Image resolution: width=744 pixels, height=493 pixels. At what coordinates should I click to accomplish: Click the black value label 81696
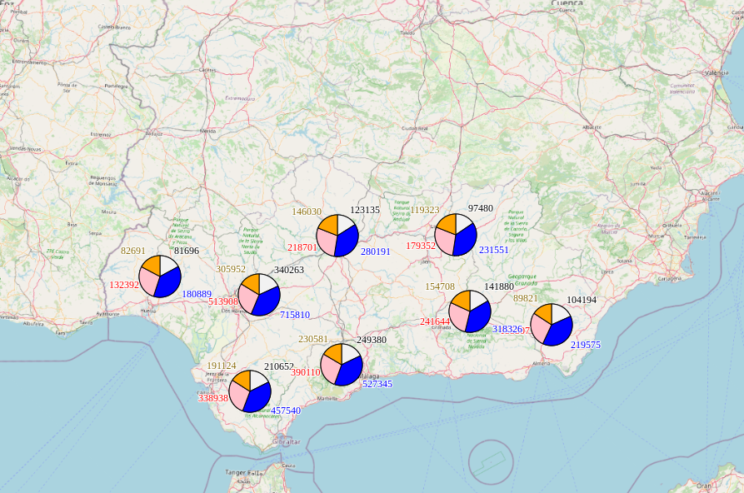pyautogui.click(x=187, y=251)
